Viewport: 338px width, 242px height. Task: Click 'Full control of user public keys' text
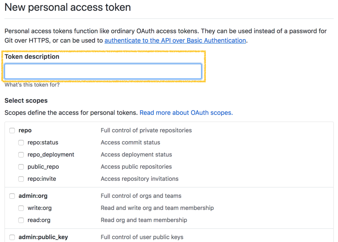point(142,237)
